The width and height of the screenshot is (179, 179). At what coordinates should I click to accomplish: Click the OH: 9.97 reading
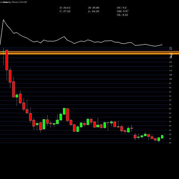pyautogui.click(x=122, y=11)
